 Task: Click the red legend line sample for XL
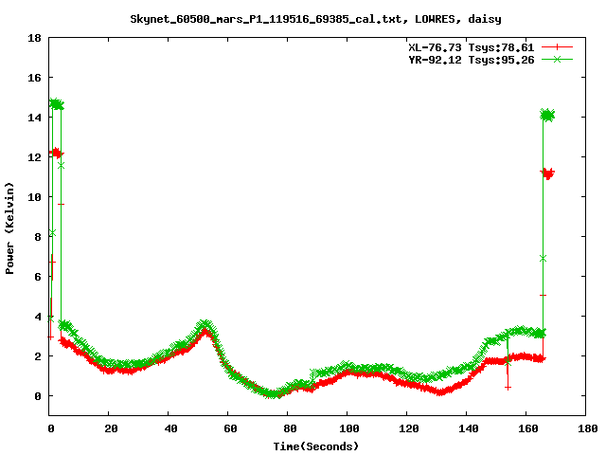pos(557,47)
